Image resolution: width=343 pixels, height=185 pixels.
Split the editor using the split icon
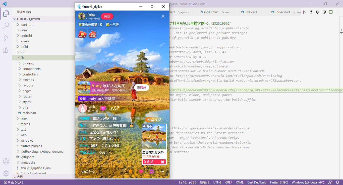330,12
